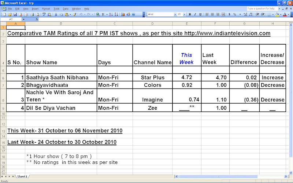Open the Arial font name dropdown
293x183 pixels.
pos(175,14)
